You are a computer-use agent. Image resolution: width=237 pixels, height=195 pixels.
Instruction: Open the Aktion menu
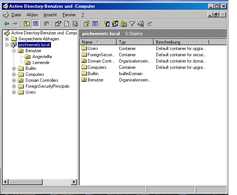[32, 15]
